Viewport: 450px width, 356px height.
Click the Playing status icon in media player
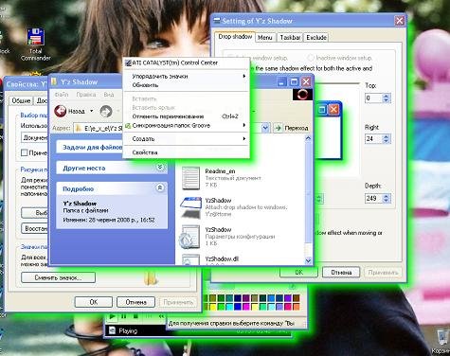(112, 330)
